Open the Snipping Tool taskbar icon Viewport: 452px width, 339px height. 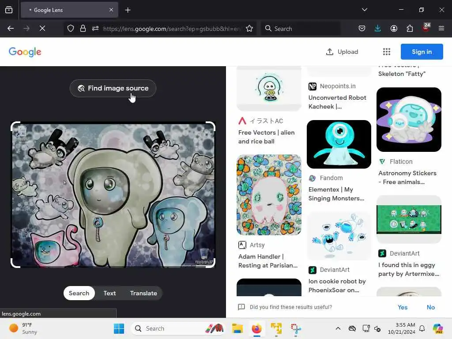click(296, 328)
